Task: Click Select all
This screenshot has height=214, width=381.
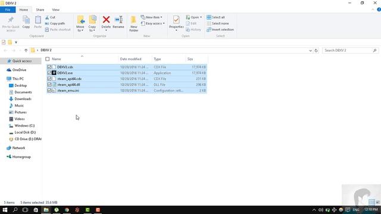Action: (216, 17)
